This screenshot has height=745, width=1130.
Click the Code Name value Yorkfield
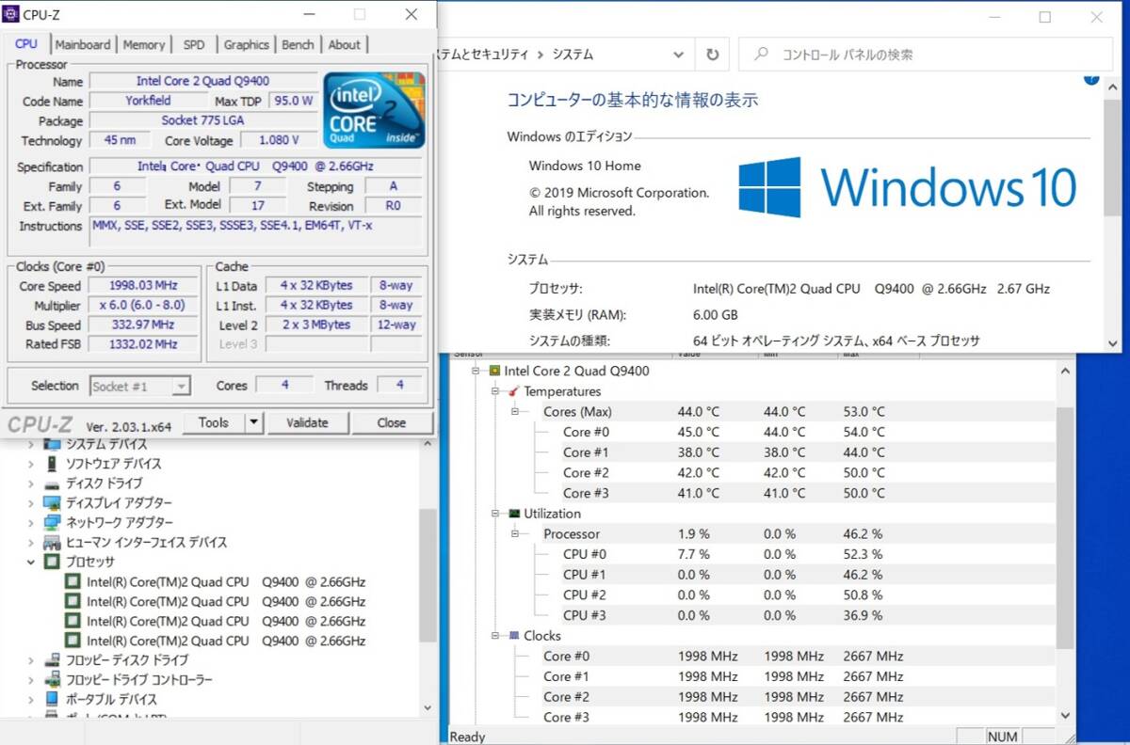(x=149, y=101)
